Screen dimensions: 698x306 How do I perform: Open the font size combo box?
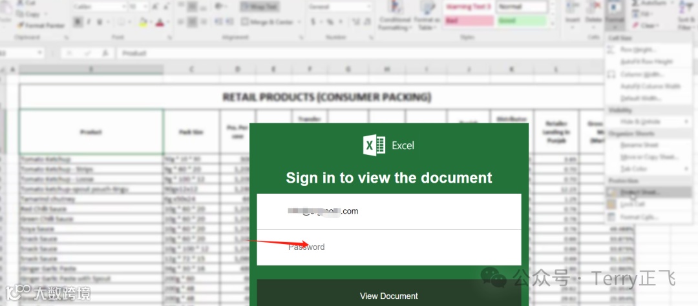[x=138, y=6]
